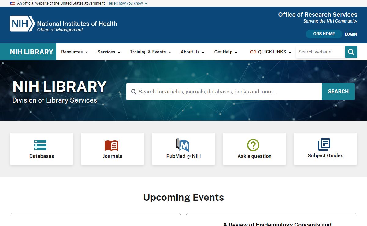Viewport: 367px width, 226px height.
Task: Expand the Quick Links dropdown chevron
Action: coord(290,52)
